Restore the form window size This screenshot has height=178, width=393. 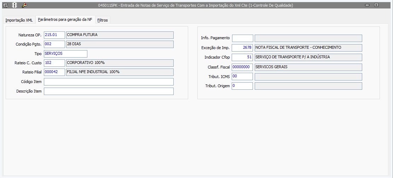pyautogui.click(x=376, y=5)
